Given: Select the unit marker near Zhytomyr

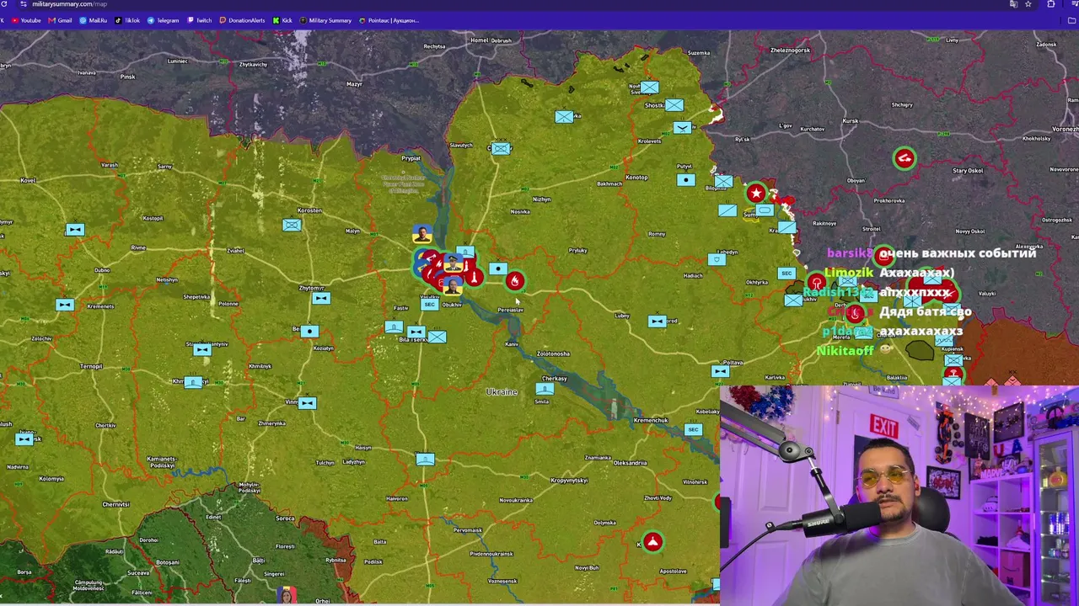Looking at the screenshot, I should click(319, 298).
